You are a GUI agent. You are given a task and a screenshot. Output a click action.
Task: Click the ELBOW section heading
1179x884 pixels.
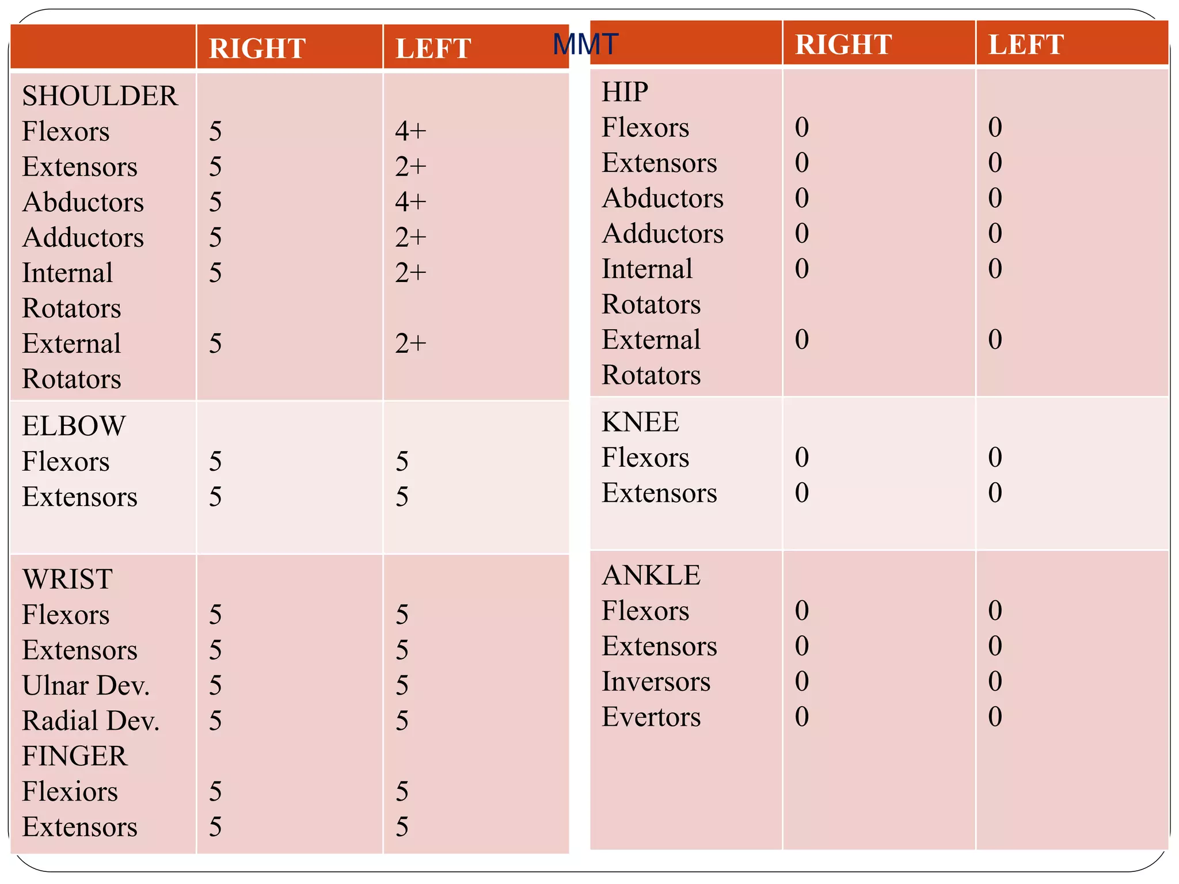pos(74,426)
